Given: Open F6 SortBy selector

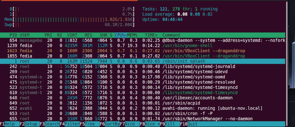Looking at the screenshot, I should coord(110,124).
